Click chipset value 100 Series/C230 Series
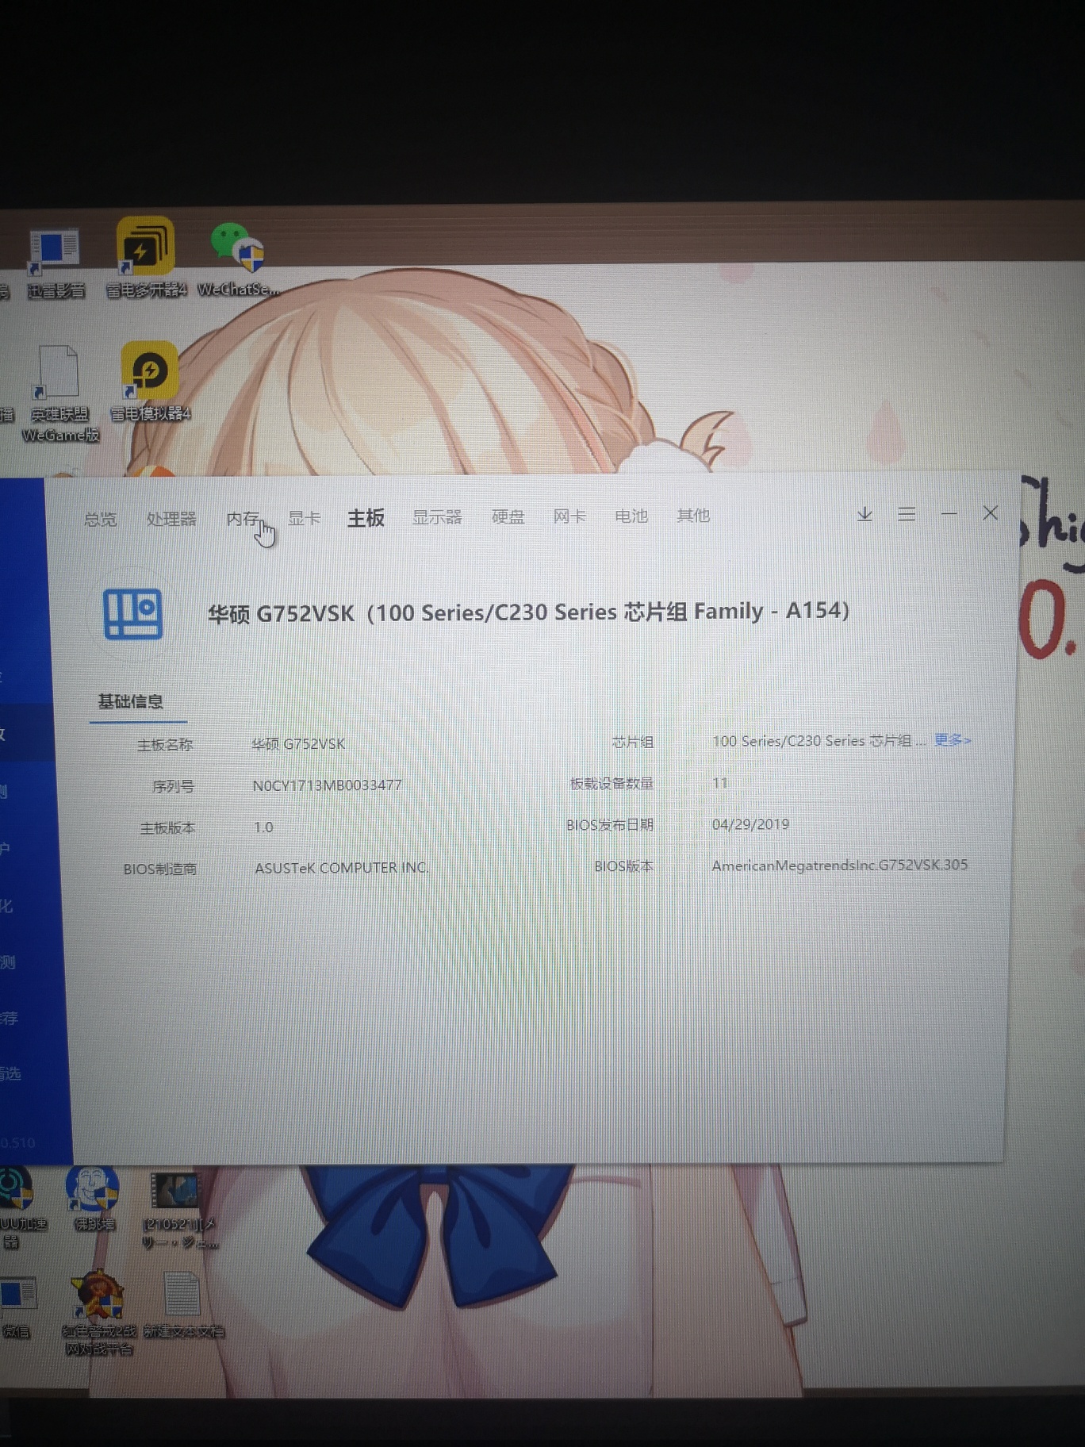The width and height of the screenshot is (1085, 1447). [x=819, y=740]
